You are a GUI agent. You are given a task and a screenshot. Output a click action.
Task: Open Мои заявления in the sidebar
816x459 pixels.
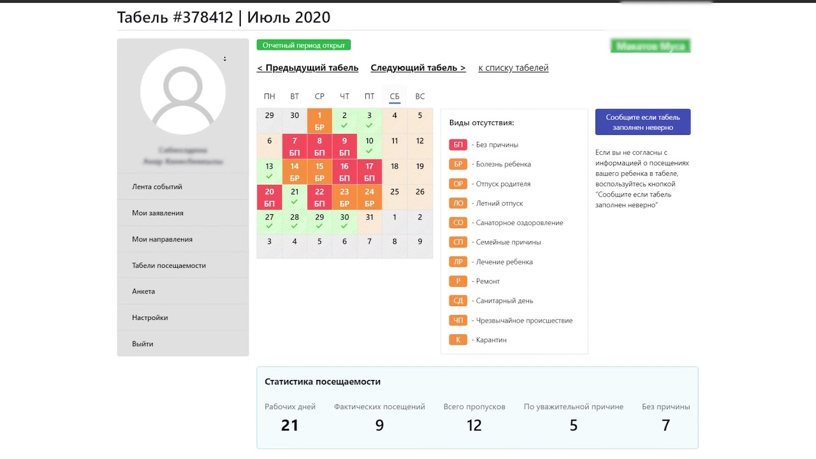(158, 213)
